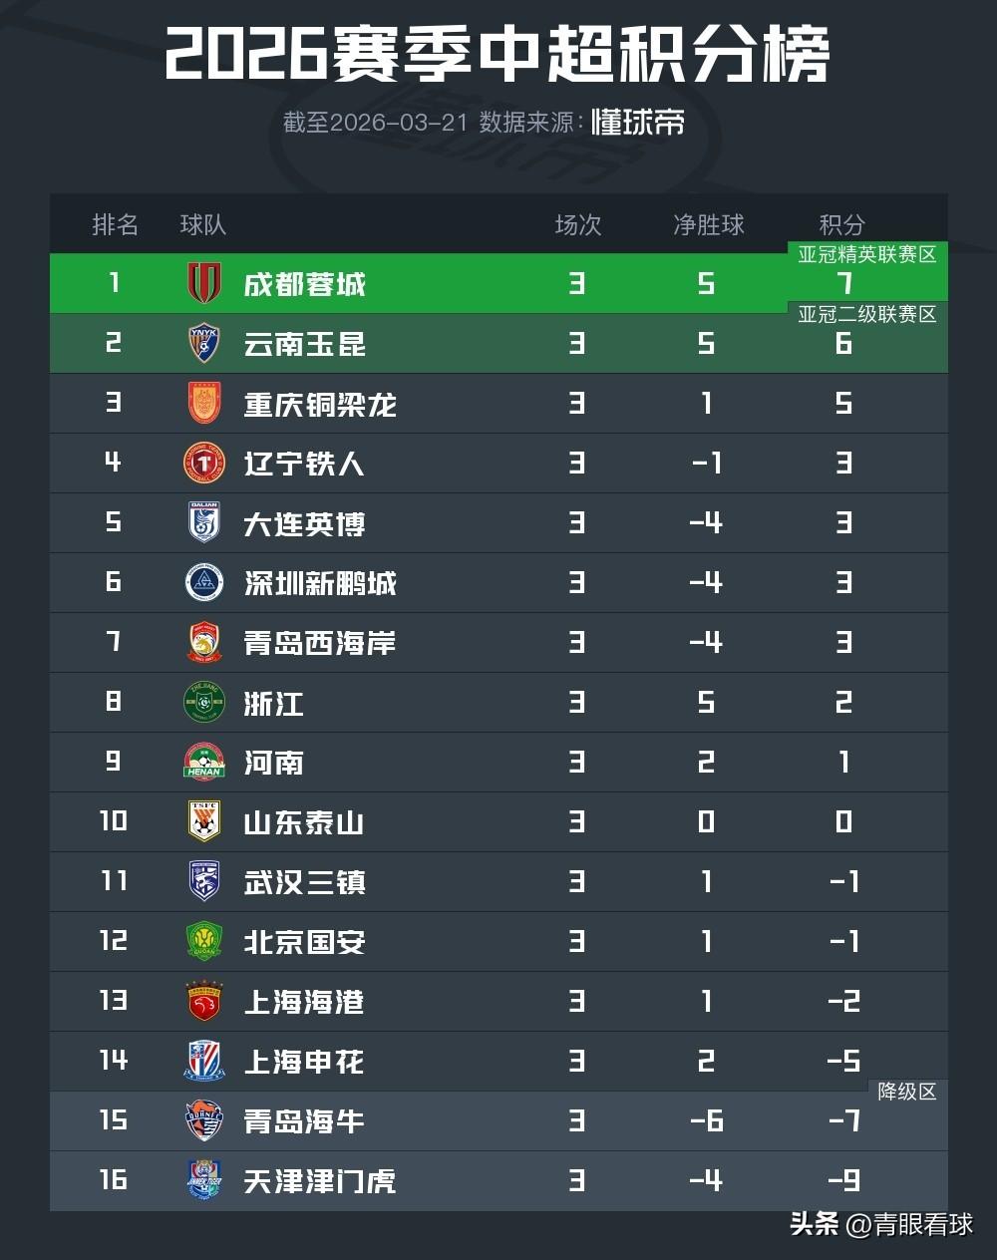Select the 深圳新鹏城 circular logo

(x=204, y=582)
